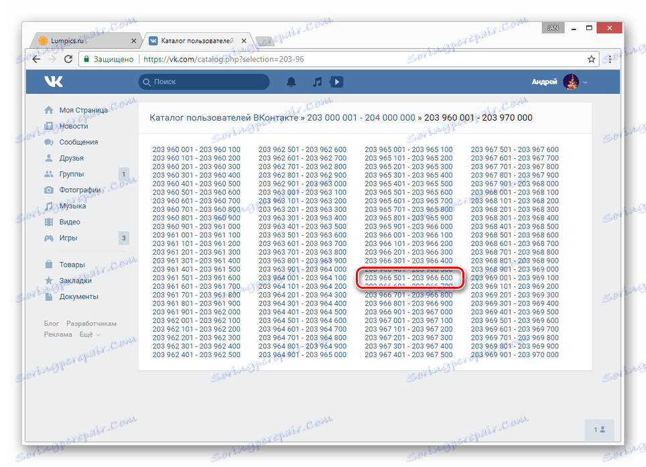
Task: Switch to the Lumpics.ru tab
Action: click(84, 41)
